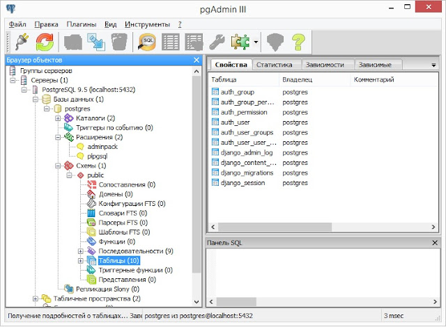Select Репликация Slony (0) item
The height and width of the screenshot is (327, 446).
coord(107,289)
